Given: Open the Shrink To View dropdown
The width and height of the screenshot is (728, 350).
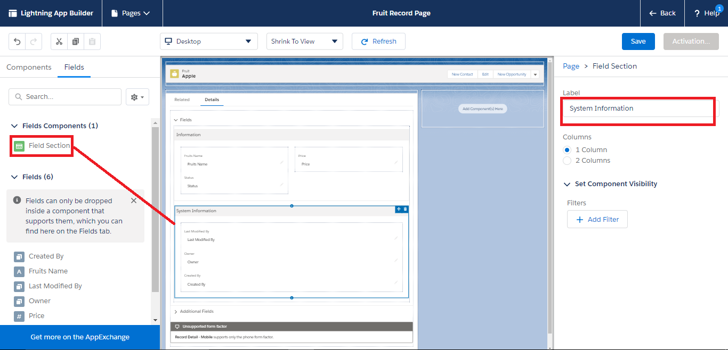Looking at the screenshot, I should coord(304,41).
